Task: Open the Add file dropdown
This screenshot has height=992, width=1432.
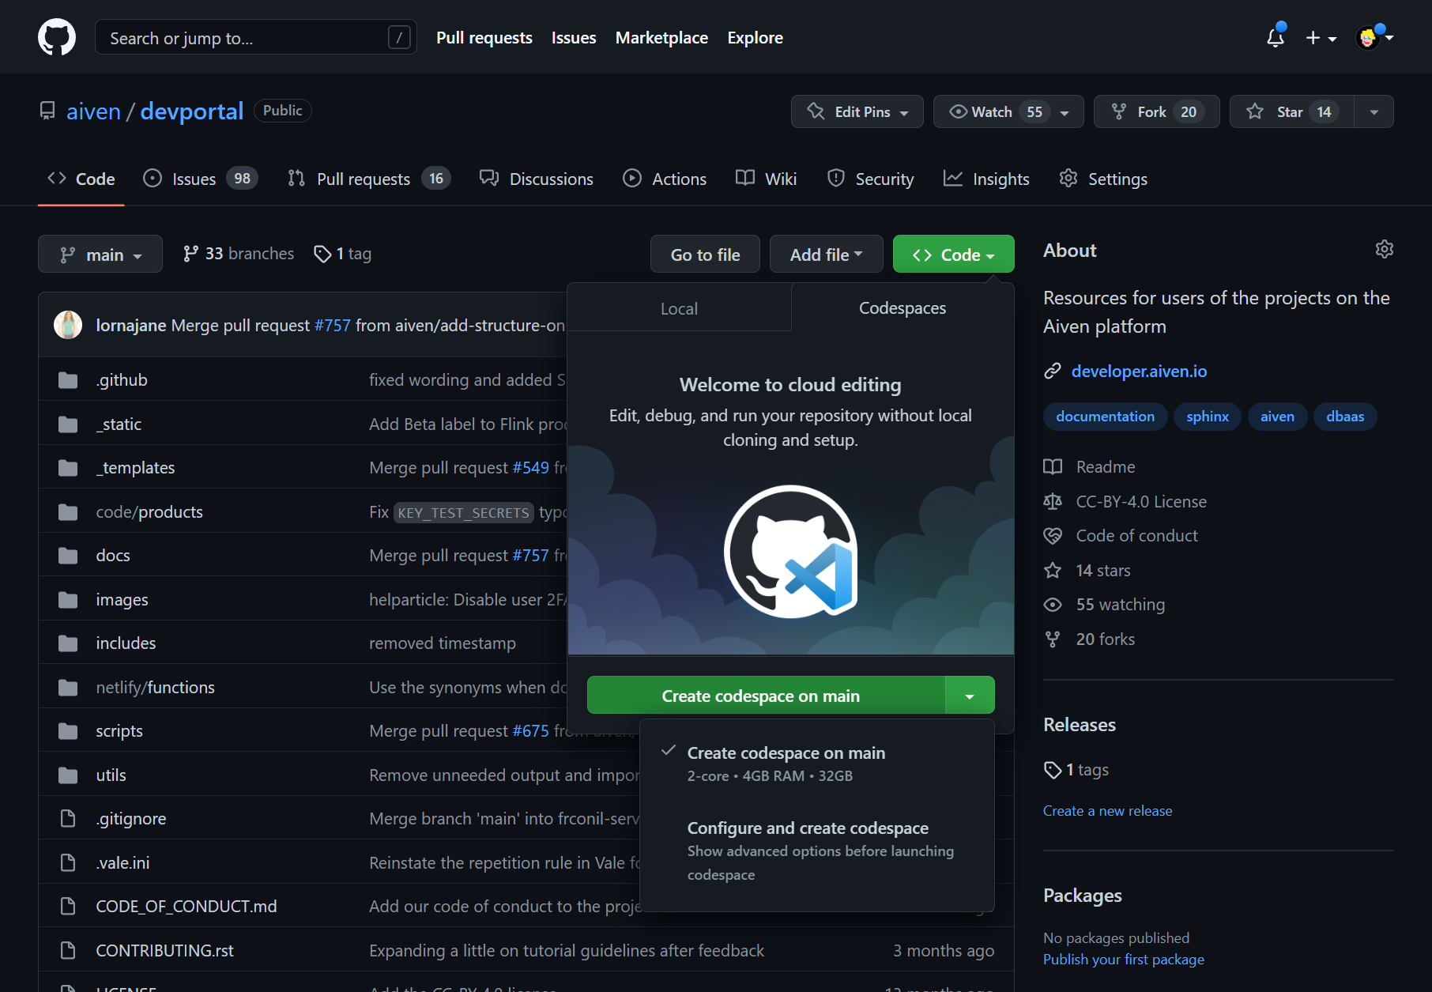Action: tap(826, 255)
